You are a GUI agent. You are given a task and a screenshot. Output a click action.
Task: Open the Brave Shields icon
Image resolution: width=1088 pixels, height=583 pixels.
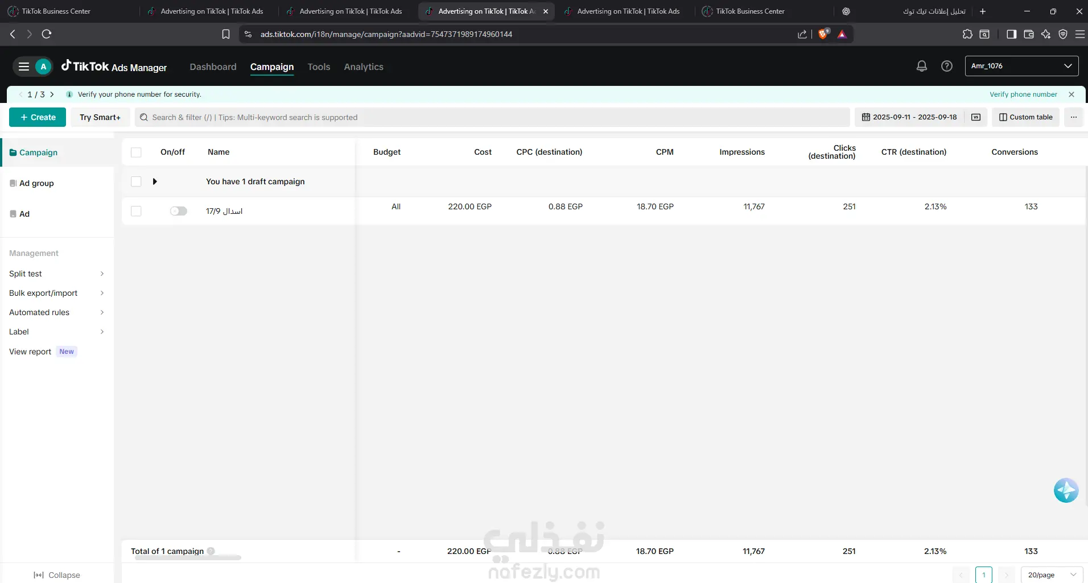coord(823,34)
